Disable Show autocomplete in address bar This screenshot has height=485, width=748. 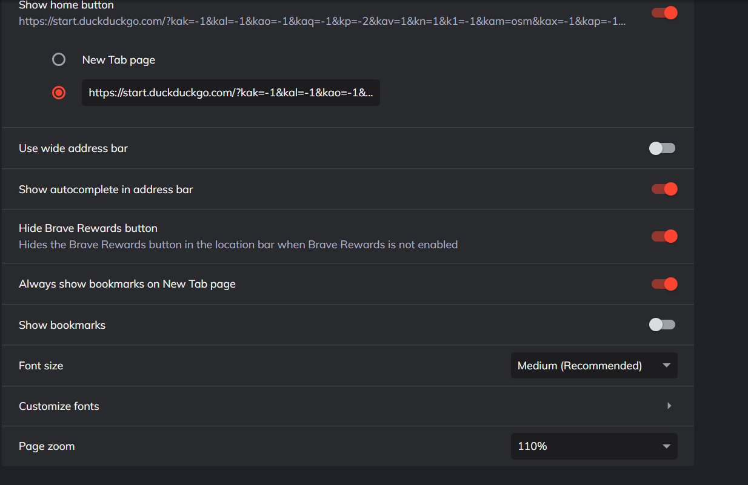click(x=664, y=189)
